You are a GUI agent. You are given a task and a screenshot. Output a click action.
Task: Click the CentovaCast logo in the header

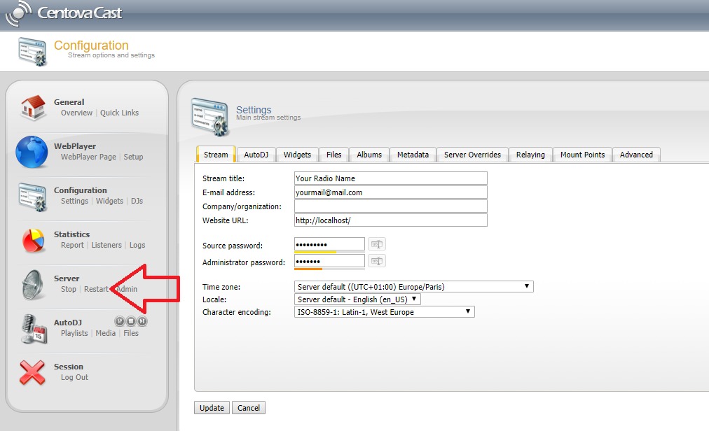coord(64,13)
